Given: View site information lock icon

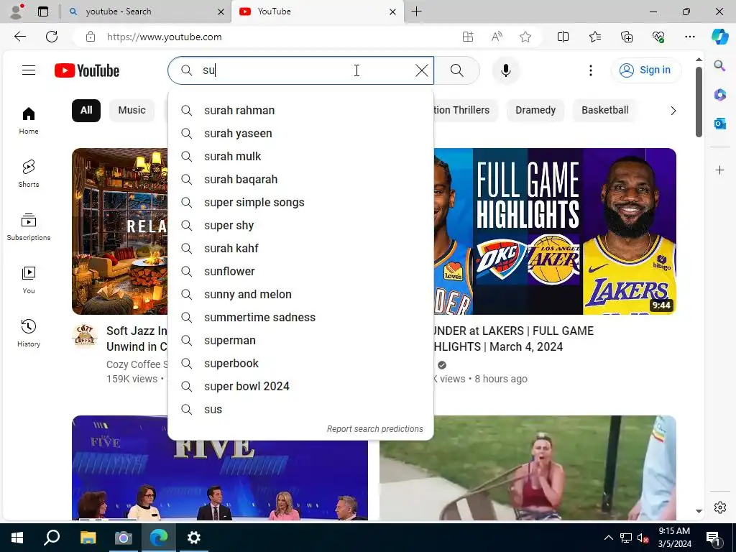Looking at the screenshot, I should (91, 37).
